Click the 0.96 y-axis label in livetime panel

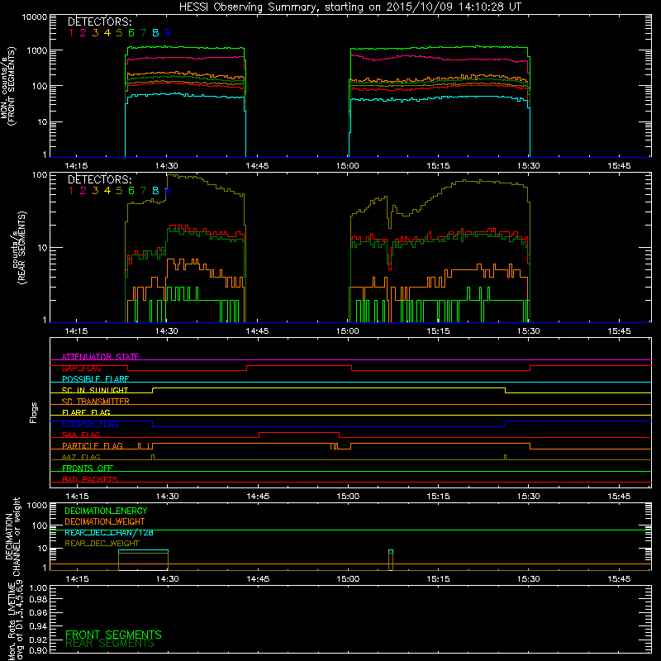pos(38,612)
